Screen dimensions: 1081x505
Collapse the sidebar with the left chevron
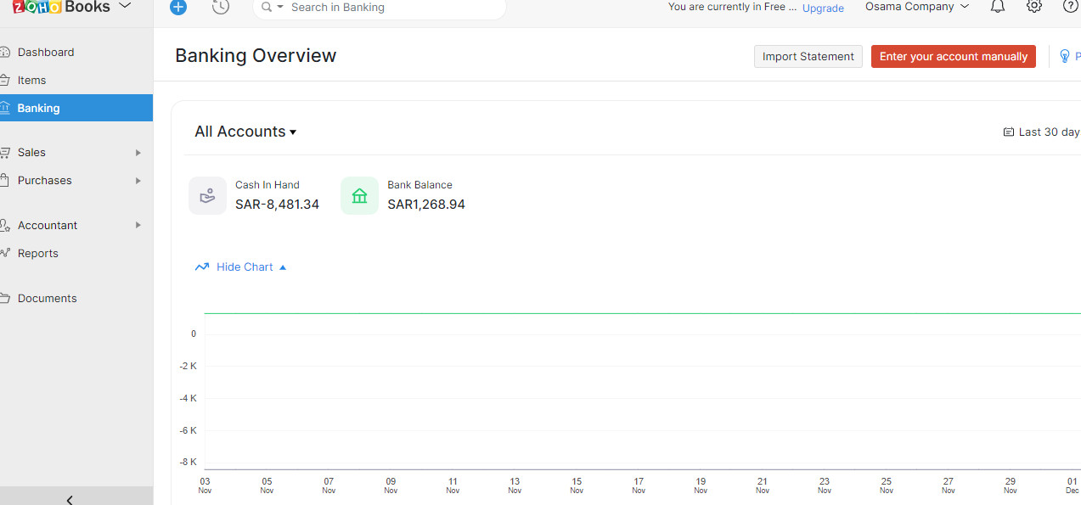70,499
